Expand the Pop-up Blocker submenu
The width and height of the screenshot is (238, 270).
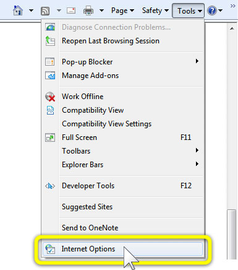[197, 61]
